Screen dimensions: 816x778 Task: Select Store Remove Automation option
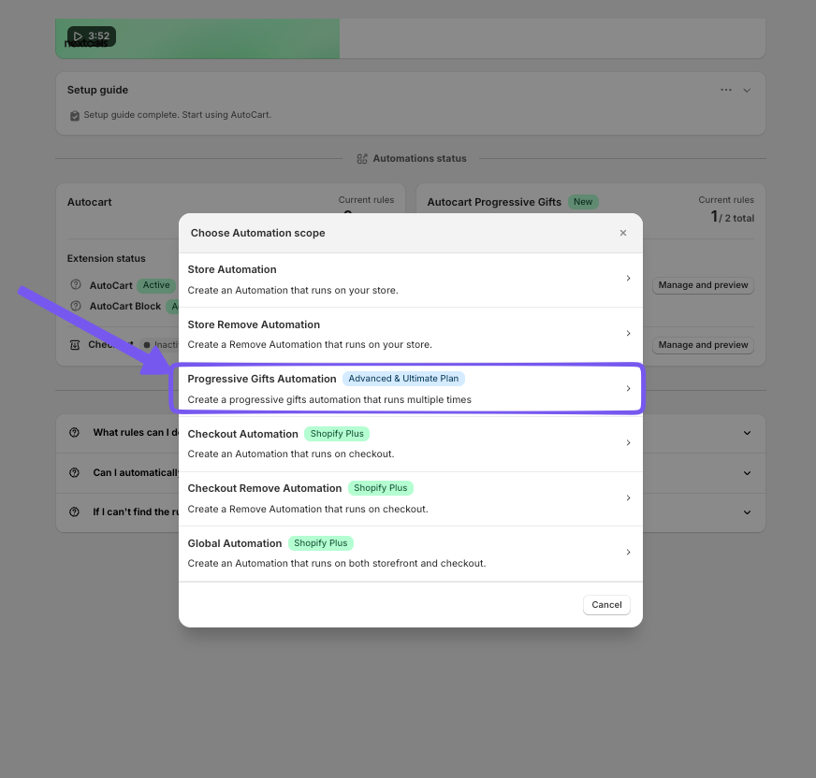(x=411, y=335)
